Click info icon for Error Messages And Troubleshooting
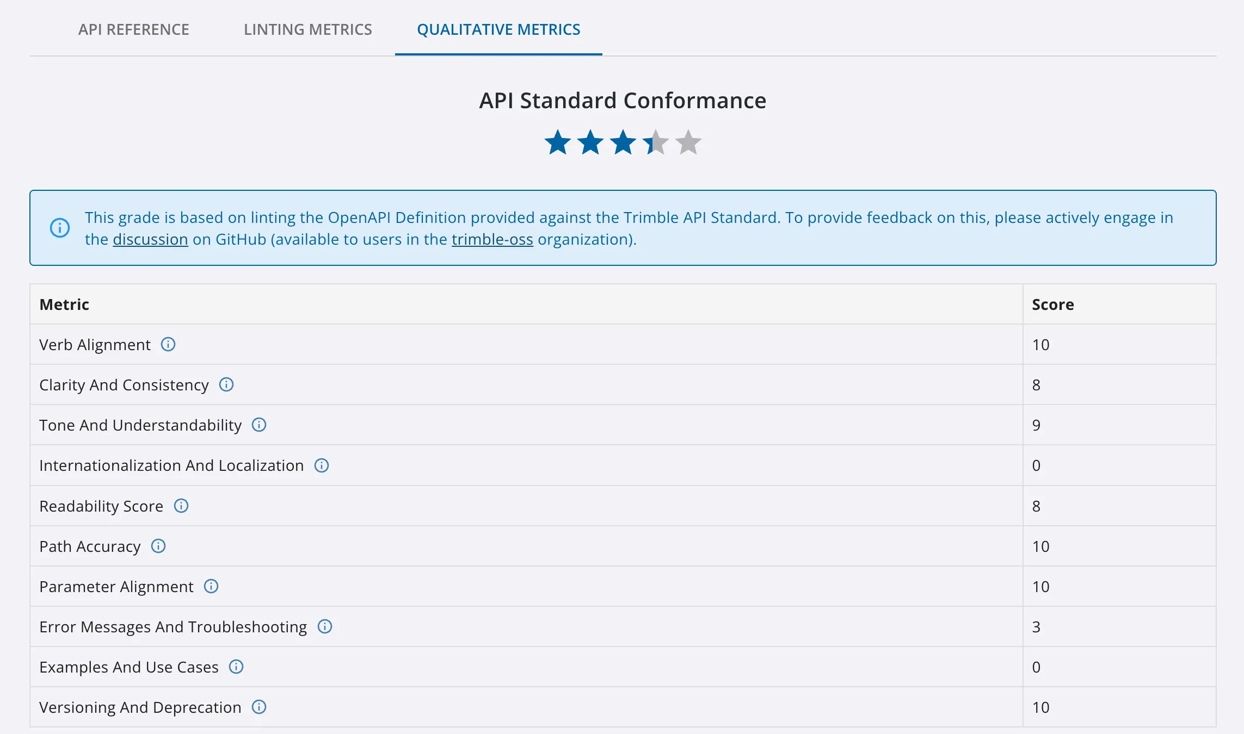This screenshot has height=734, width=1244. pos(325,626)
